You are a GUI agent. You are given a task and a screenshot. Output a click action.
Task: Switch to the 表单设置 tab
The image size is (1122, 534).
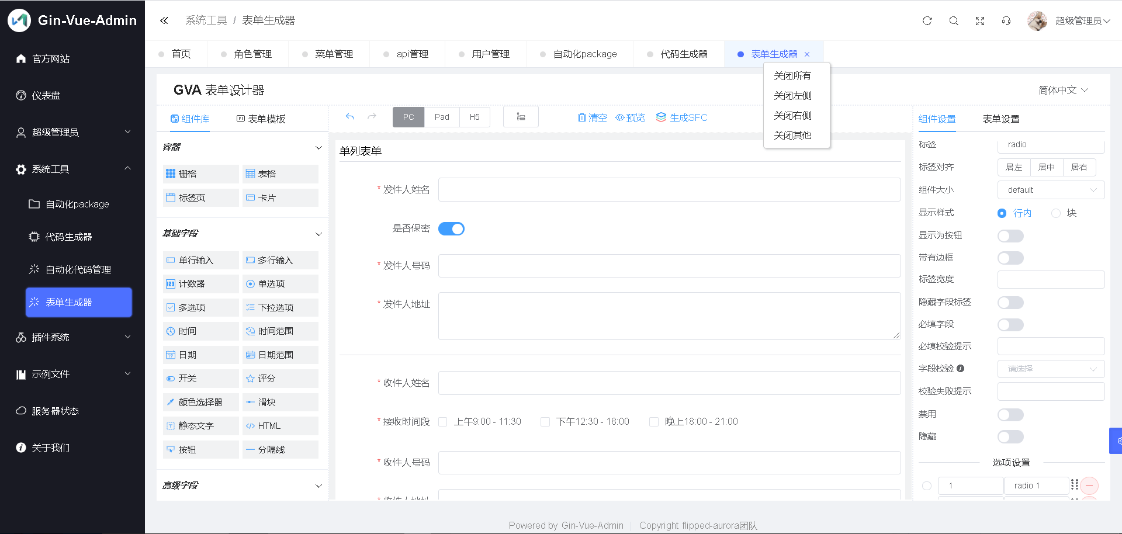click(x=1000, y=119)
